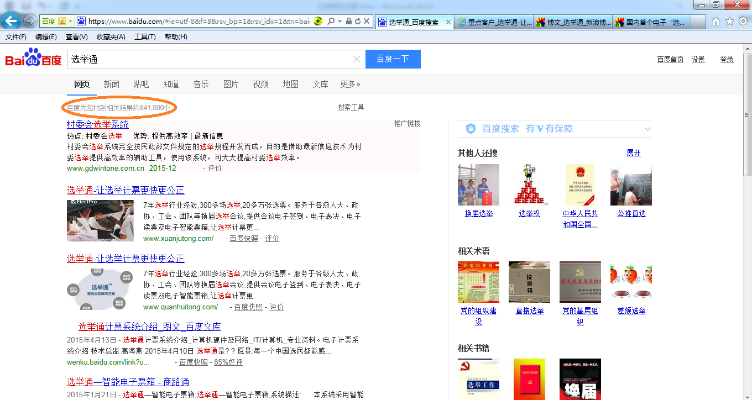Switch to the 重点客户_选举通 tab

494,23
